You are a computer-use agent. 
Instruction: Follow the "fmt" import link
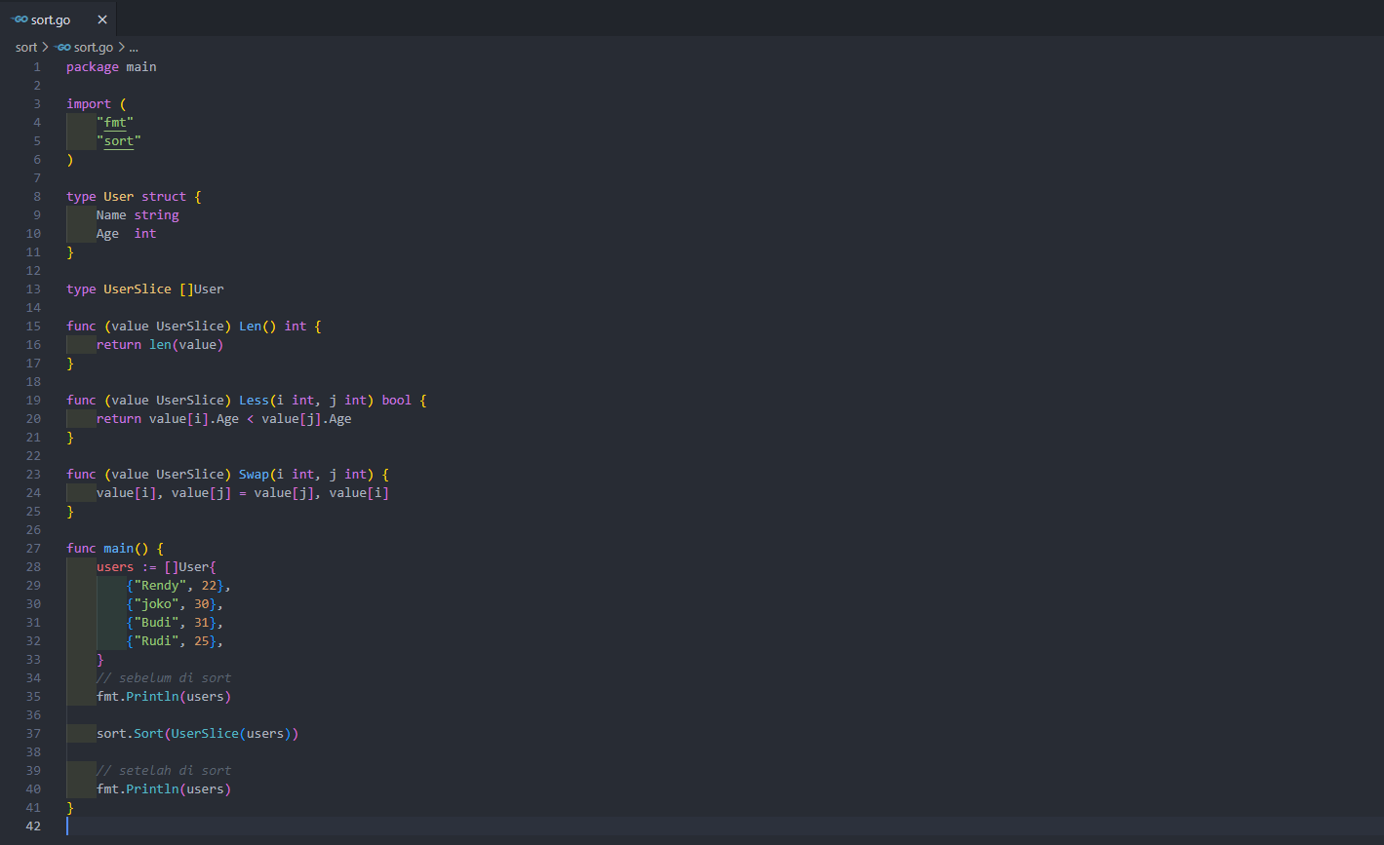coord(115,123)
